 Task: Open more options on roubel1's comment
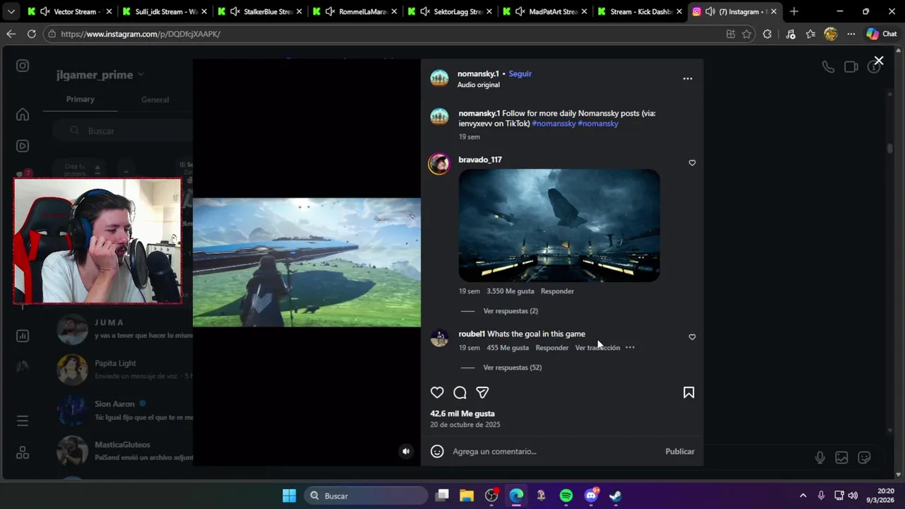tap(630, 348)
